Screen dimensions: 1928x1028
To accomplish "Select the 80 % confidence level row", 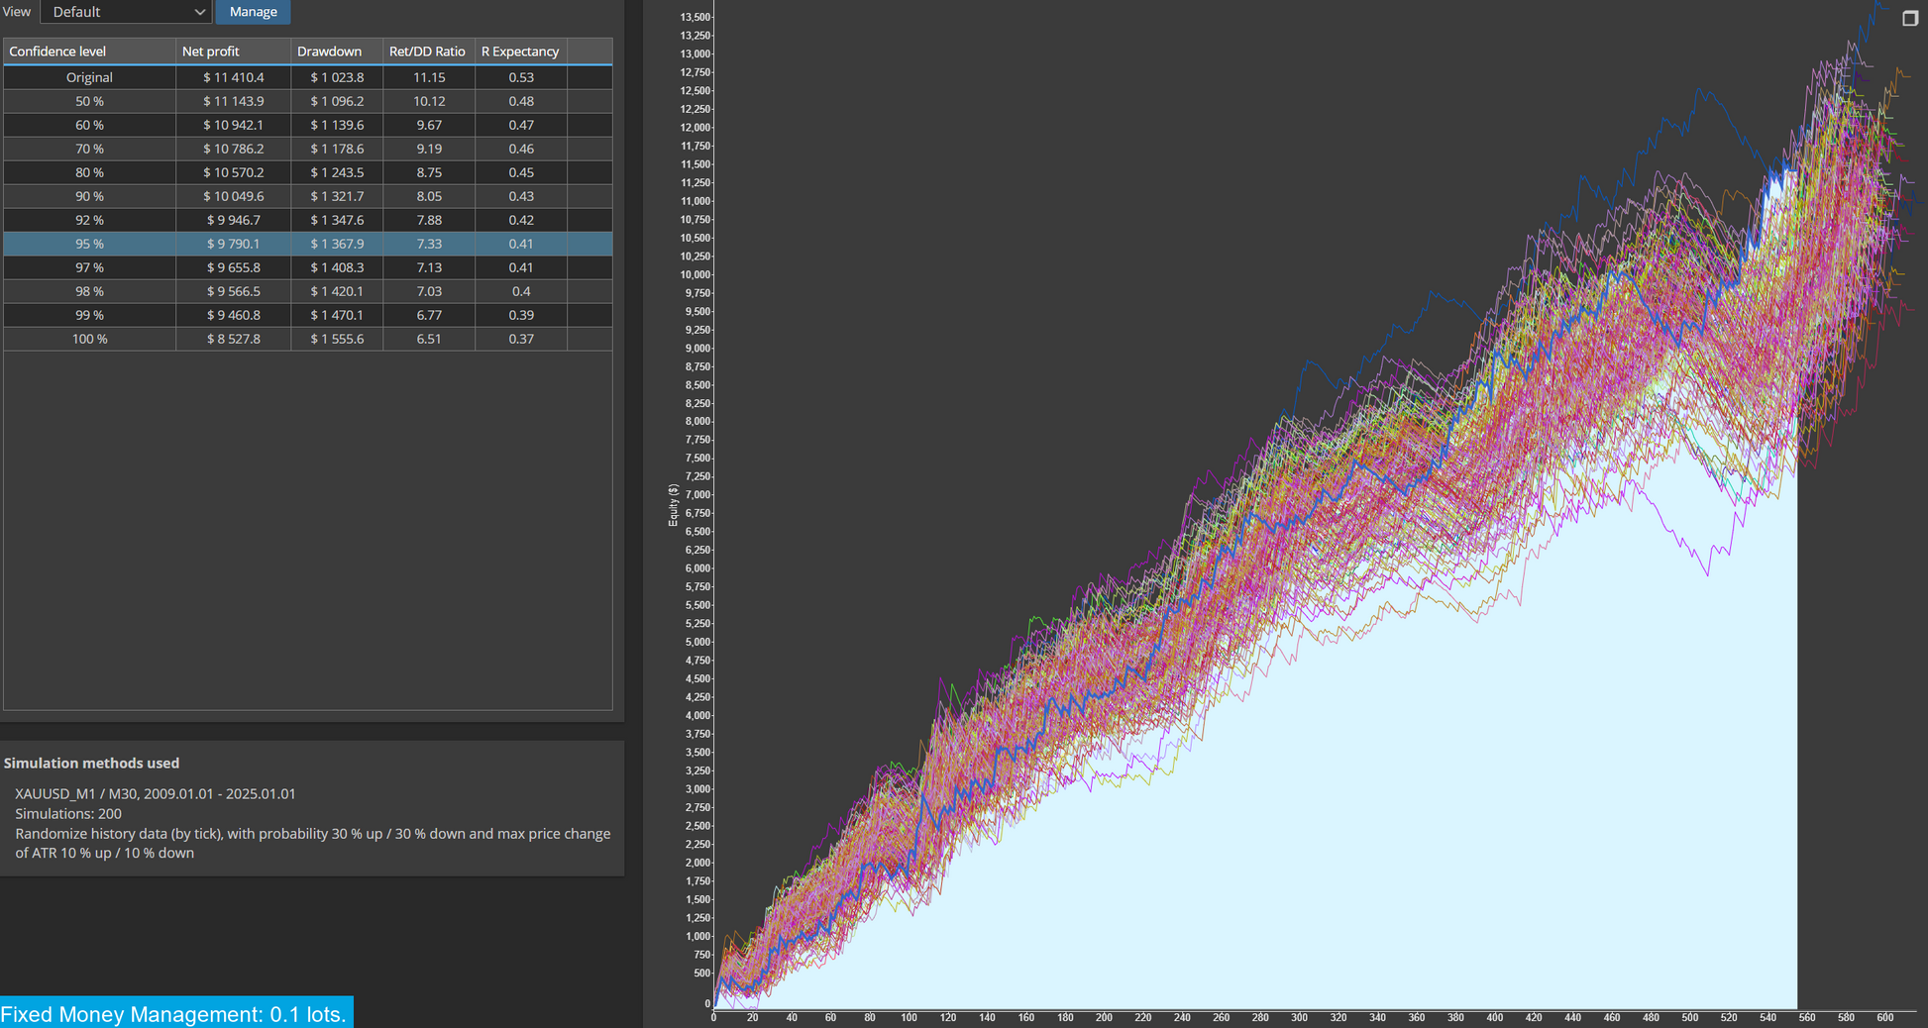I will (308, 172).
